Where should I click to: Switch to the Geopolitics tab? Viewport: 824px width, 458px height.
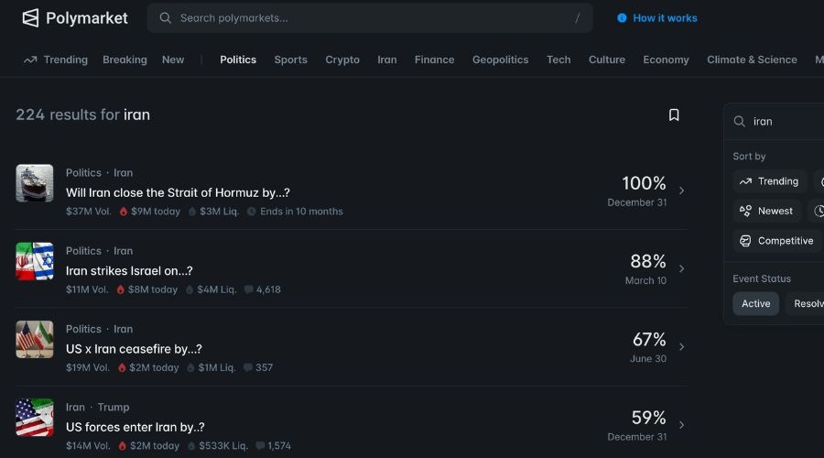coord(500,60)
